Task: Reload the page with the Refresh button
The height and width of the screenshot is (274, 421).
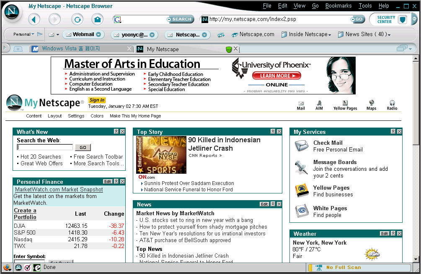Action: click(77, 19)
